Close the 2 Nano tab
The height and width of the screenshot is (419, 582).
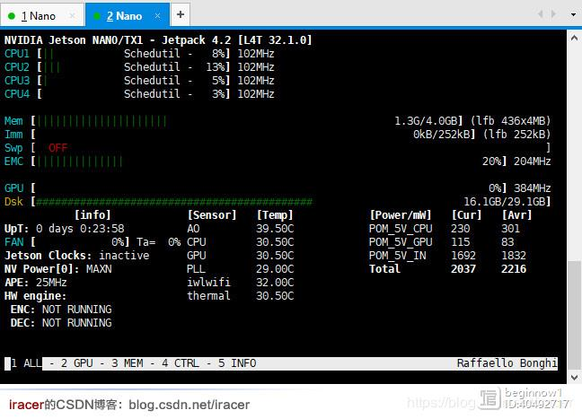tap(158, 16)
